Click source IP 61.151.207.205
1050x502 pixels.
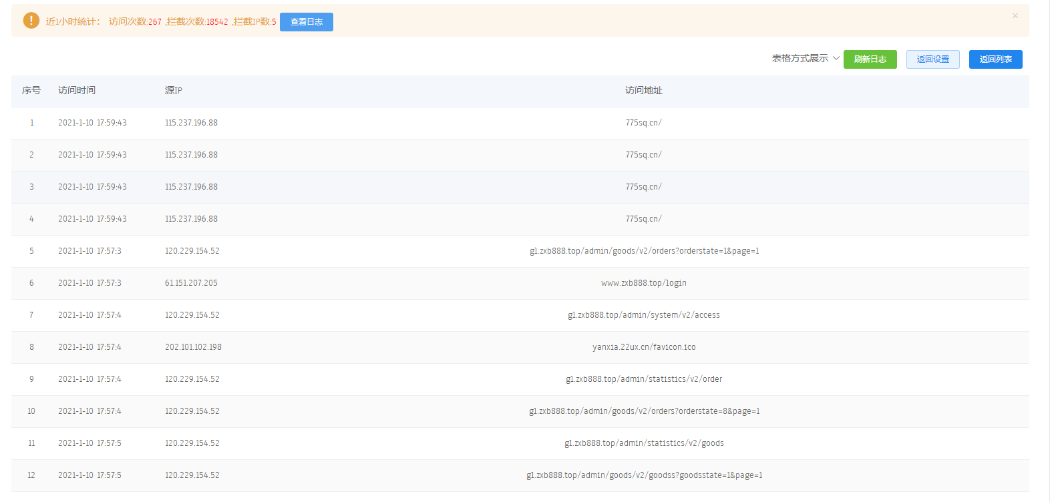[x=191, y=283]
